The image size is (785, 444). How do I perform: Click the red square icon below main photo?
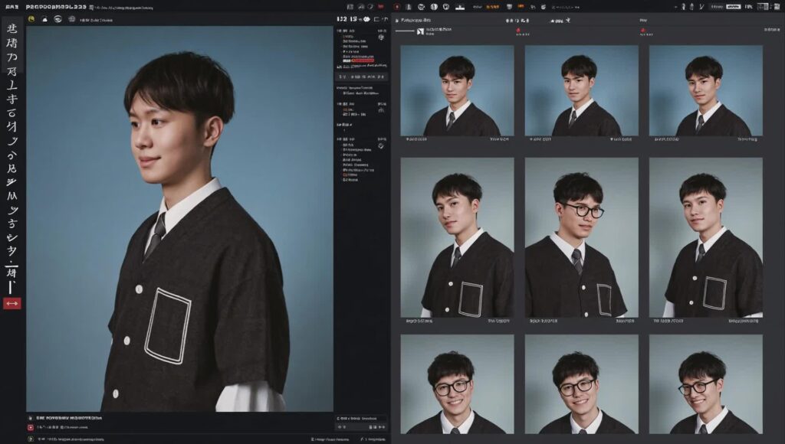click(31, 427)
